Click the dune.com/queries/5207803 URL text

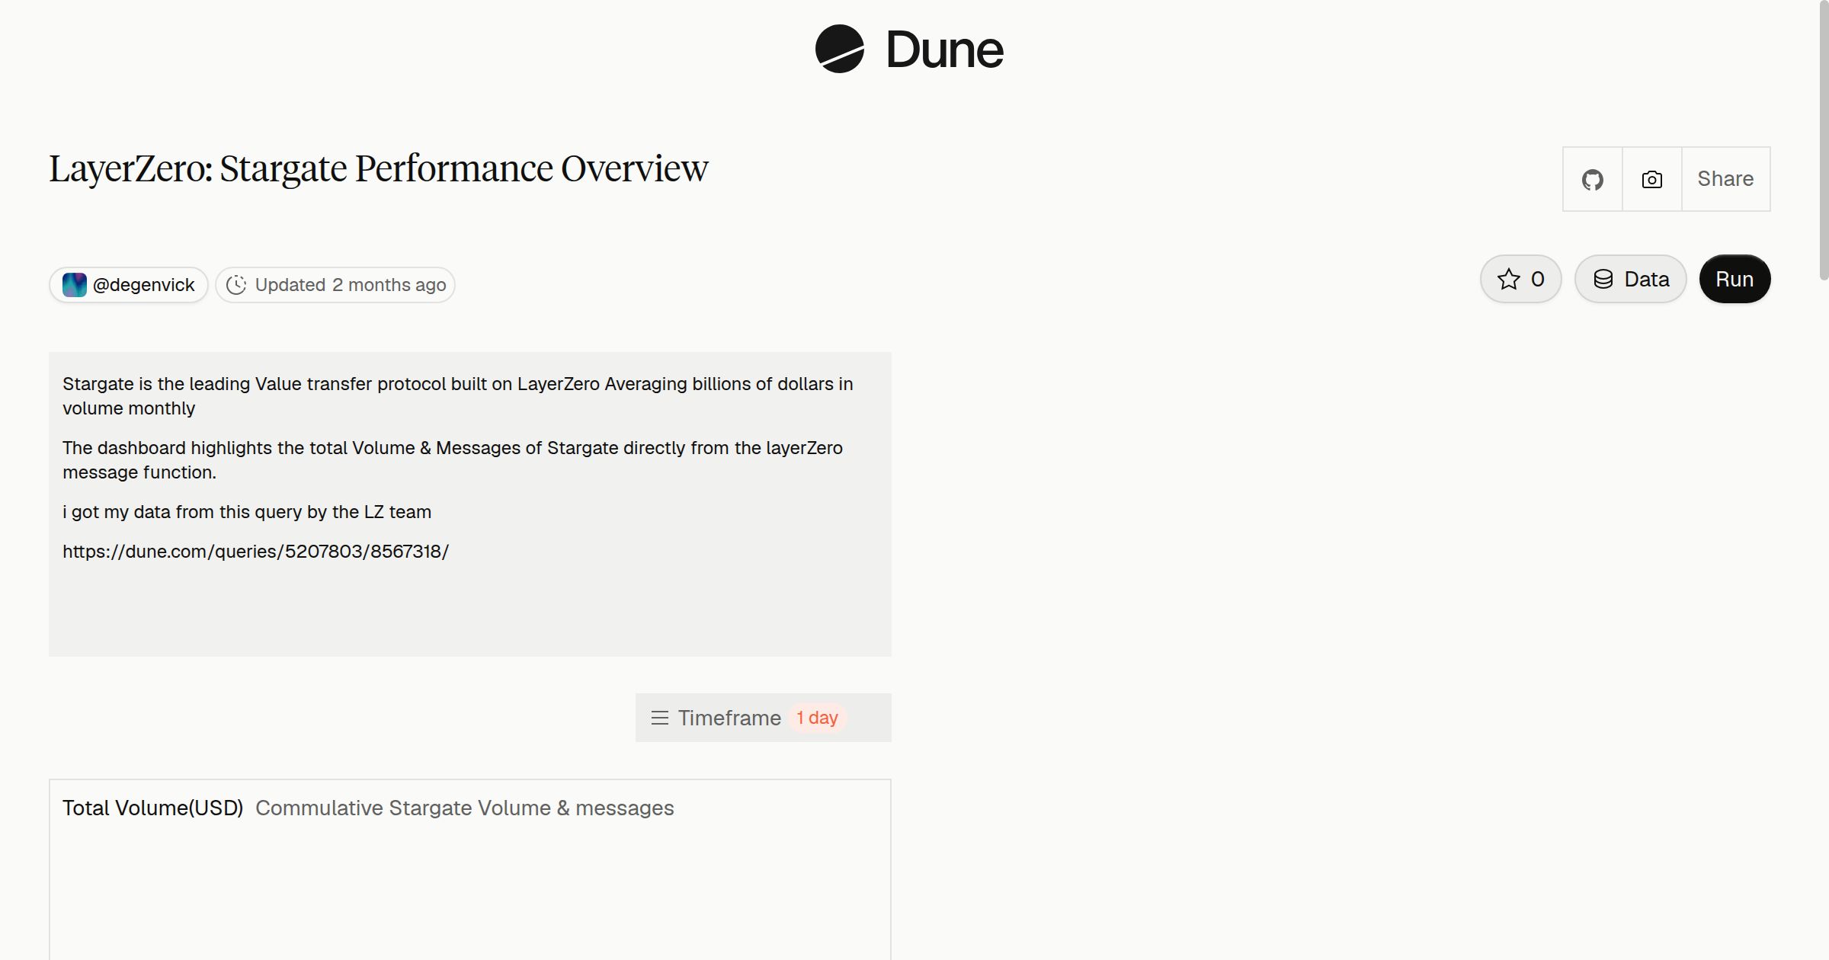255,552
